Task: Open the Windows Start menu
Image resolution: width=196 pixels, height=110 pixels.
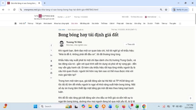Action: pyautogui.click(x=35, y=106)
